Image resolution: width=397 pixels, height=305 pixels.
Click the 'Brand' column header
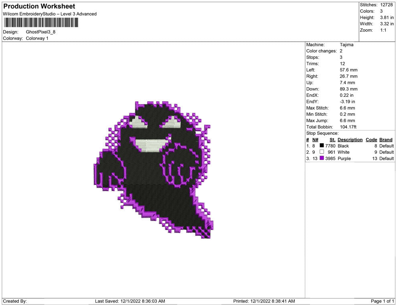(x=386, y=140)
